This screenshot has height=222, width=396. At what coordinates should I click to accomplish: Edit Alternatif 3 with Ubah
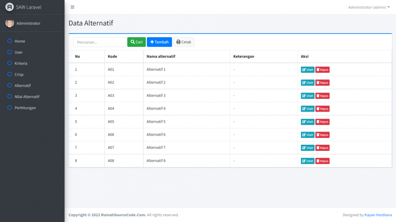[x=307, y=96]
